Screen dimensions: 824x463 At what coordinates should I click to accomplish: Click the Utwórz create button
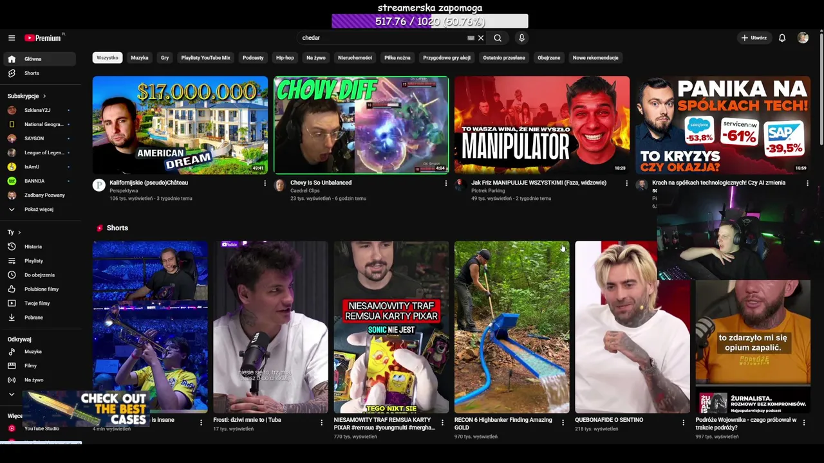coord(754,38)
